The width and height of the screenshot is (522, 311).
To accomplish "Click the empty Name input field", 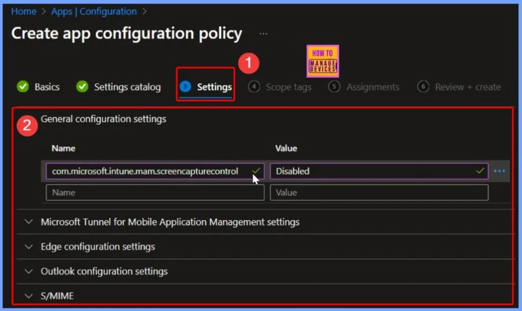I will tap(155, 192).
